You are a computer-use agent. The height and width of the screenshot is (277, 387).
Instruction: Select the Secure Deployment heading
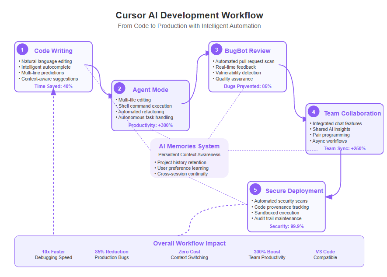pos(294,191)
